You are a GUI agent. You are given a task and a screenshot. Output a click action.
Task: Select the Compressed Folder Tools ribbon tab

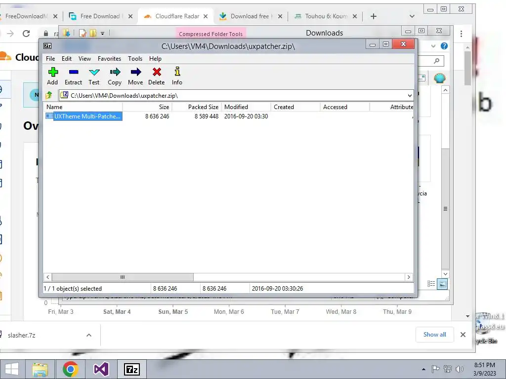(x=211, y=34)
